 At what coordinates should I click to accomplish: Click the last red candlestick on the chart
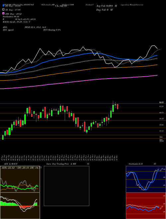tap(118, 107)
